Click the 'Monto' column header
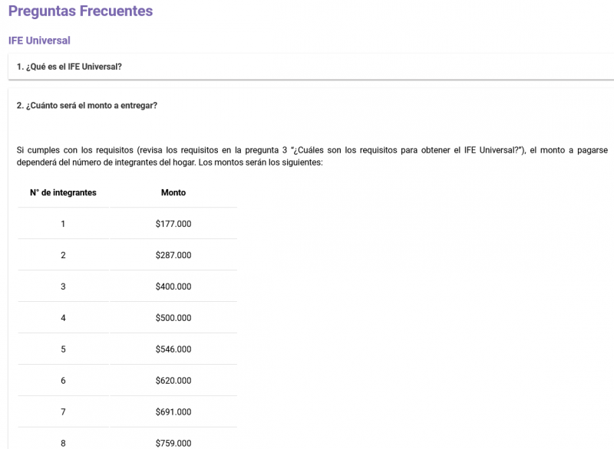 click(173, 192)
